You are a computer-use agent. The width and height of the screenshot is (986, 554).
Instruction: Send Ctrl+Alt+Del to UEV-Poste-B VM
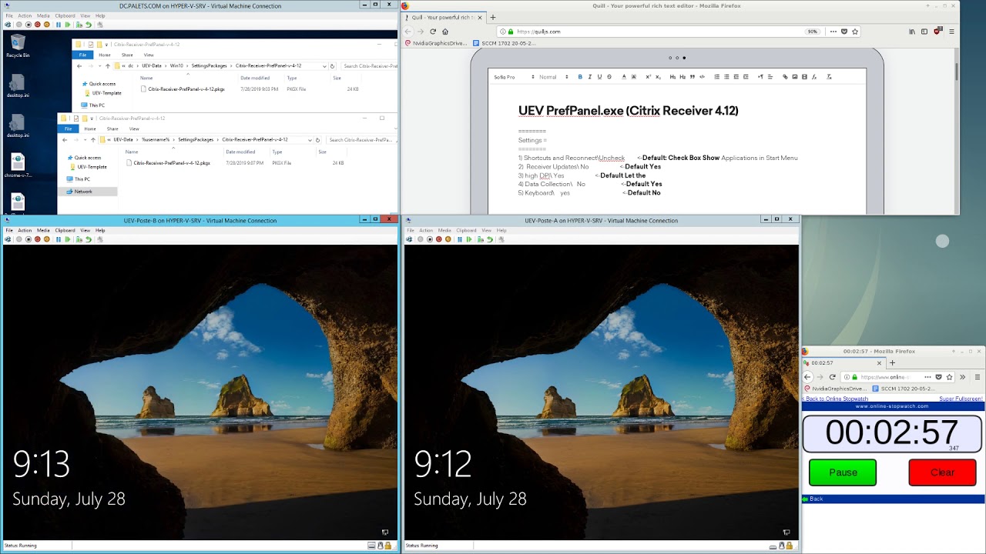8,239
